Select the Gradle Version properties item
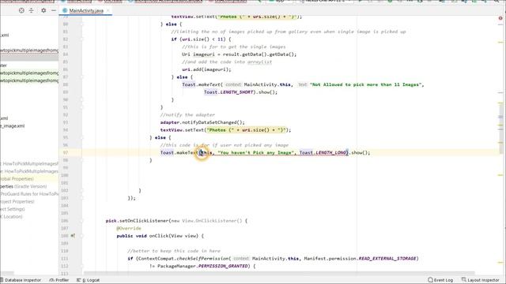The image size is (506, 284). 23,186
